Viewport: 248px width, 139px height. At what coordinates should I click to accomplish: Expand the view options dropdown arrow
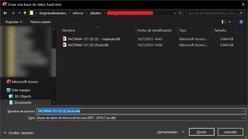coord(230,22)
